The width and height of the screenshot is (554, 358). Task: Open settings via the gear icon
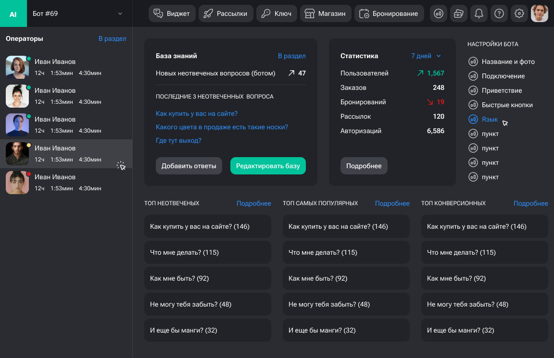point(519,13)
